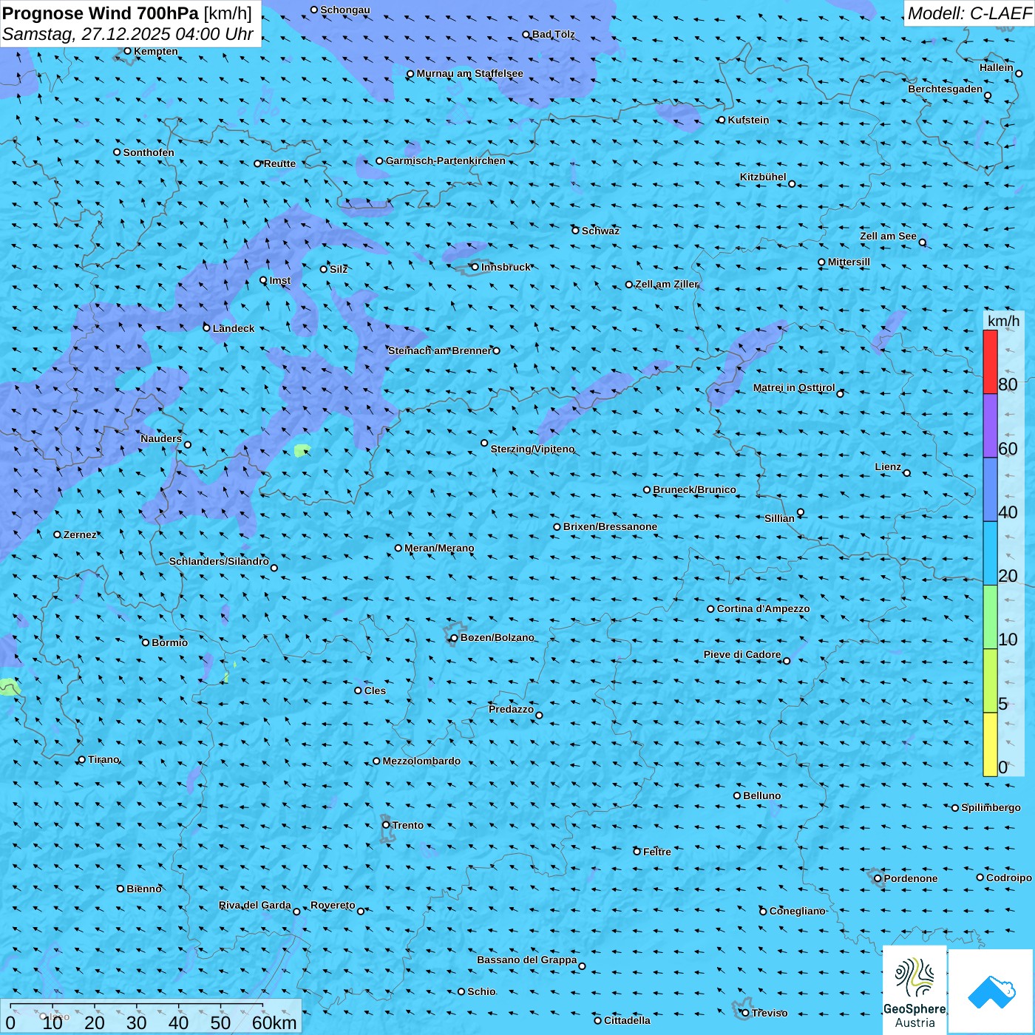This screenshot has width=1035, height=1035.
Task: Click the light blue 20–40 legend segment
Action: point(990,554)
